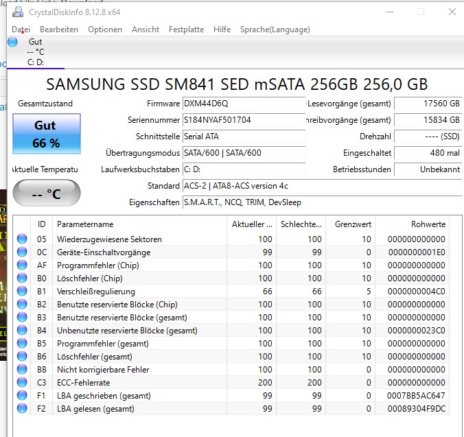Screen dimensions: 464x437
Task: Click status orb for AF Programmfehler (Chip)
Action: click(22, 265)
